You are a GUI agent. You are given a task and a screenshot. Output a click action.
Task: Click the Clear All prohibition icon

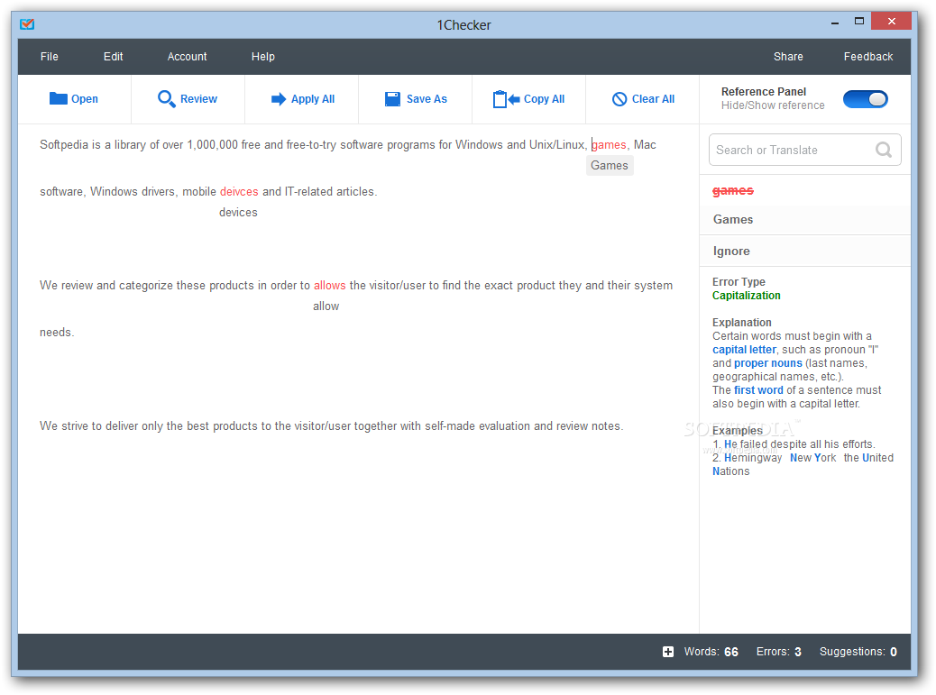pos(619,99)
